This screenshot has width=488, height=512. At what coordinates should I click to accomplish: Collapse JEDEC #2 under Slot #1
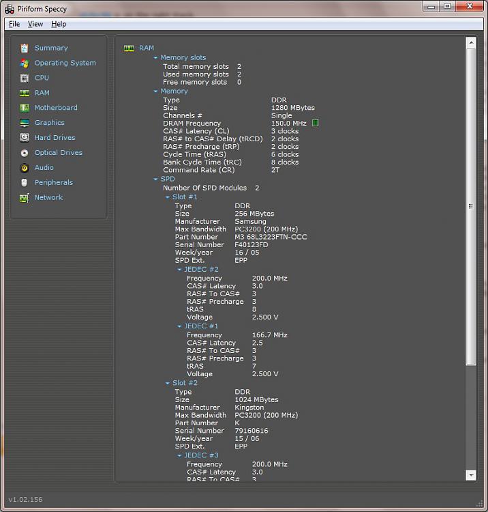tap(179, 270)
